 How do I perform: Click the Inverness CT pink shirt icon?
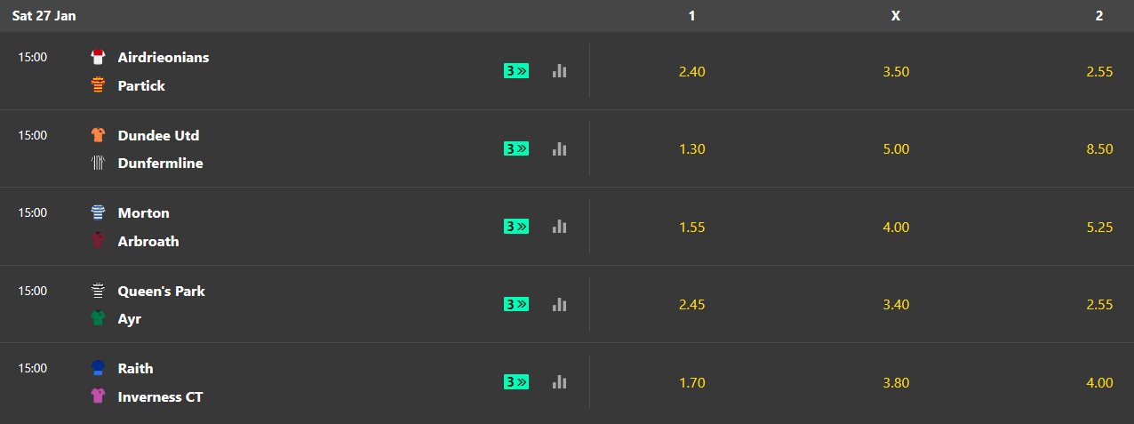point(99,396)
